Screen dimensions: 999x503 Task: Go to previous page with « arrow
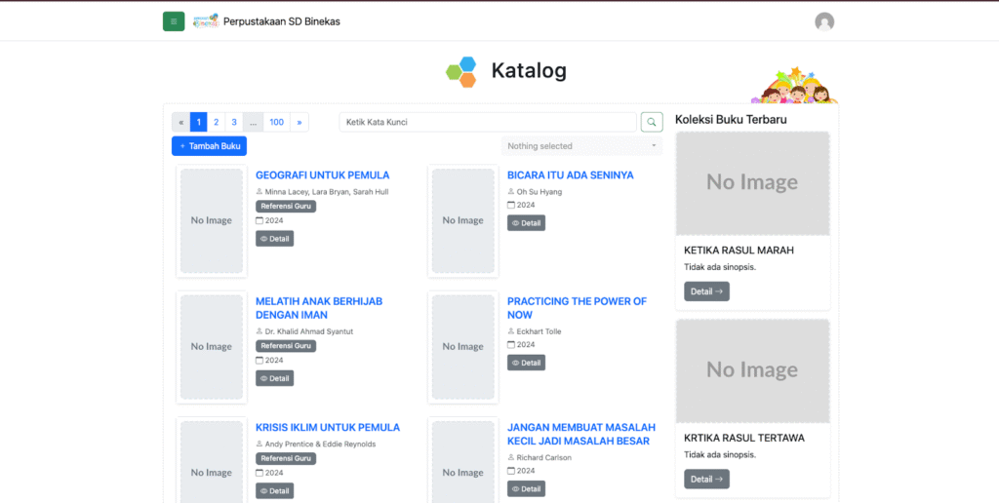181,122
